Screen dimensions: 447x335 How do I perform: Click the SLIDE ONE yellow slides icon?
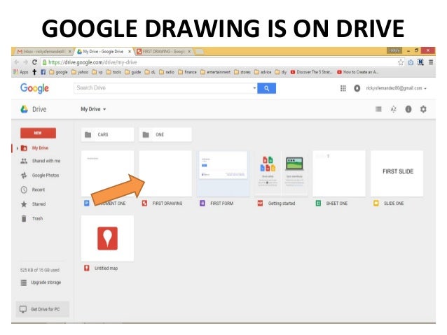pyautogui.click(x=376, y=204)
